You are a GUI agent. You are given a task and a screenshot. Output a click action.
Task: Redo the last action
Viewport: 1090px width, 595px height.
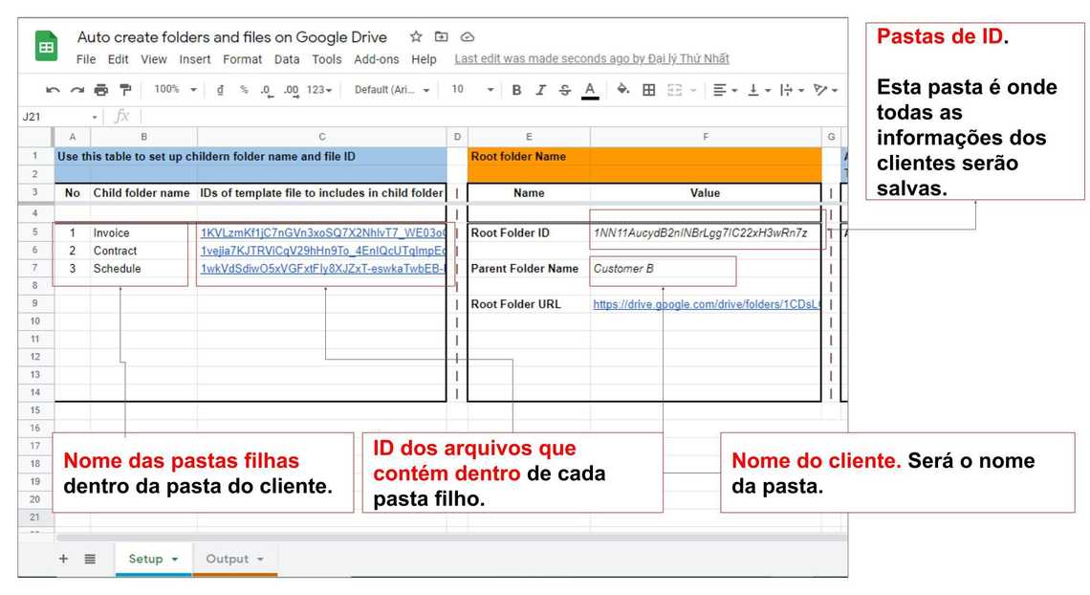click(77, 90)
